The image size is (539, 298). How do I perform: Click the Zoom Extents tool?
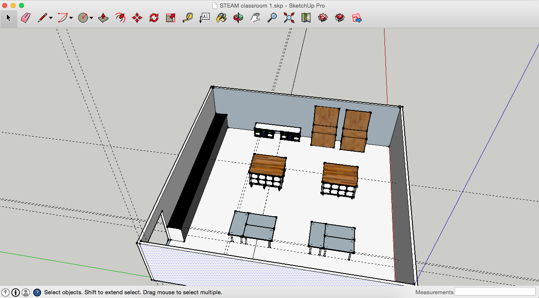click(289, 18)
